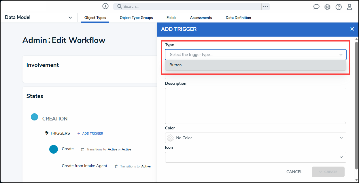Image resolution: width=359 pixels, height=183 pixels.
Task: Click the plus-circle create icon
Action: (105, 6)
